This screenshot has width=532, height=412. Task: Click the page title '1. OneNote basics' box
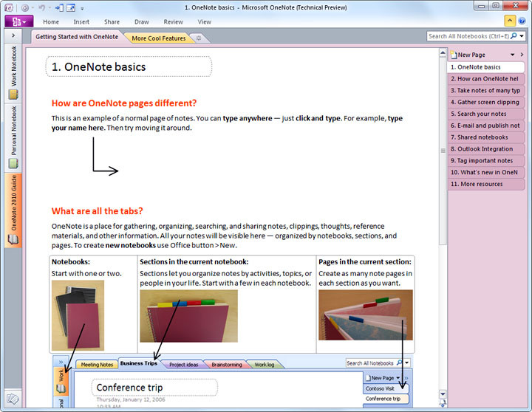pos(129,66)
